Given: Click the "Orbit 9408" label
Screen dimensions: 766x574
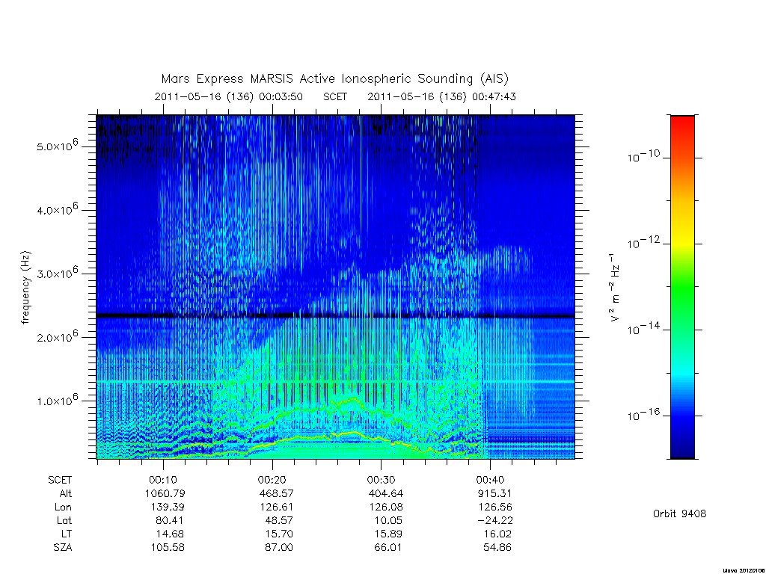Looking at the screenshot, I should 679,513.
